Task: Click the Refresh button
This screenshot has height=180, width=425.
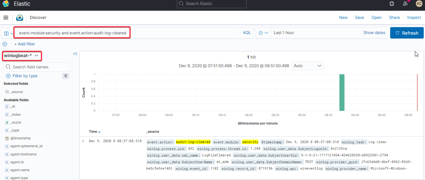Action: [407, 33]
